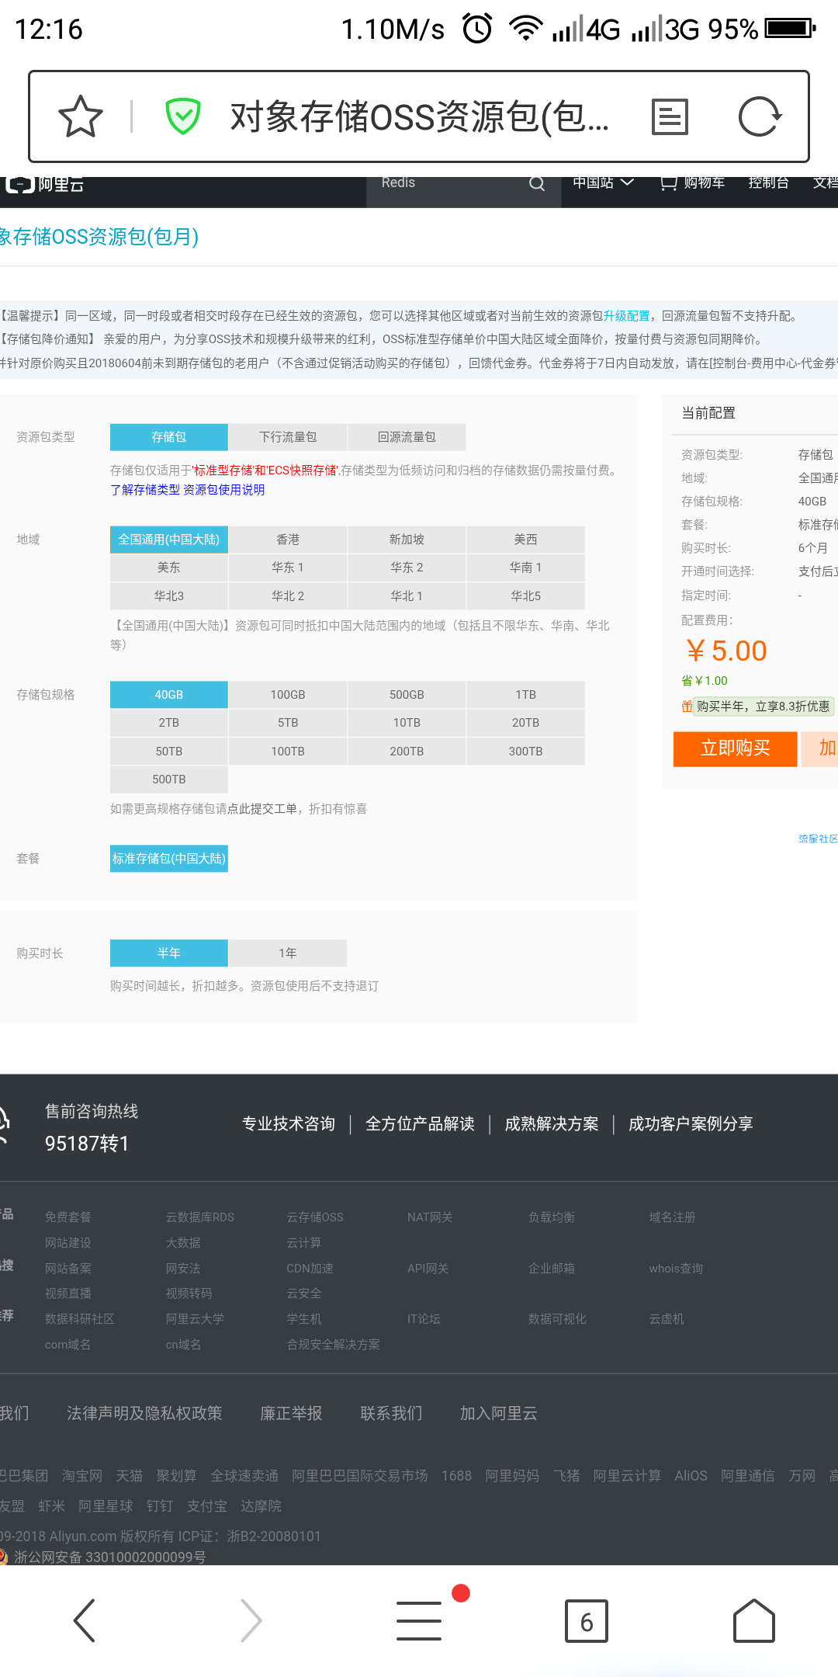Open the 控制台 console menu

point(768,183)
